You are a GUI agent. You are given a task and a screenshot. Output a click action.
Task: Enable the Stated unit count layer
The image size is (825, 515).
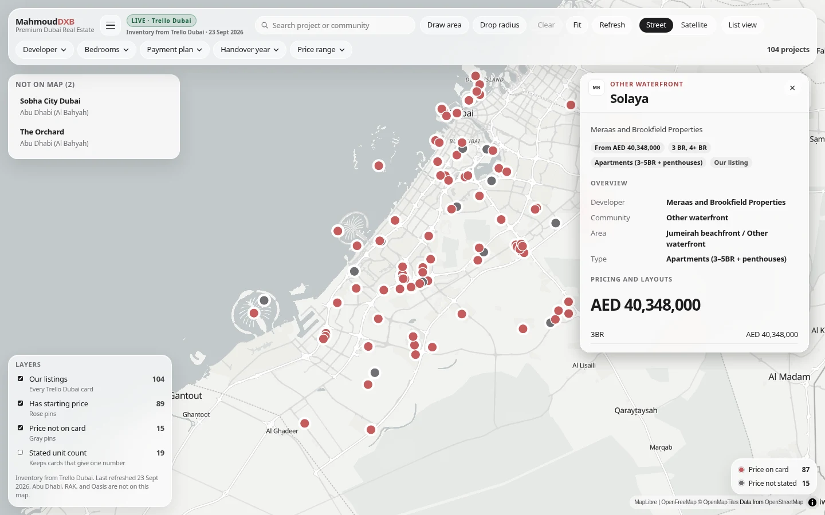[21, 453]
